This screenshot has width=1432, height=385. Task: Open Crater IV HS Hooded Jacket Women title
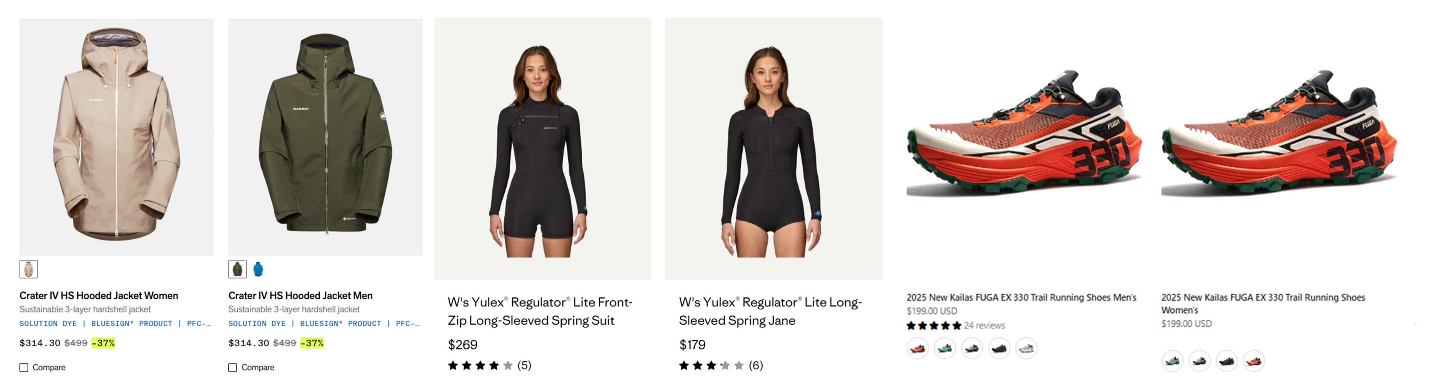(99, 295)
